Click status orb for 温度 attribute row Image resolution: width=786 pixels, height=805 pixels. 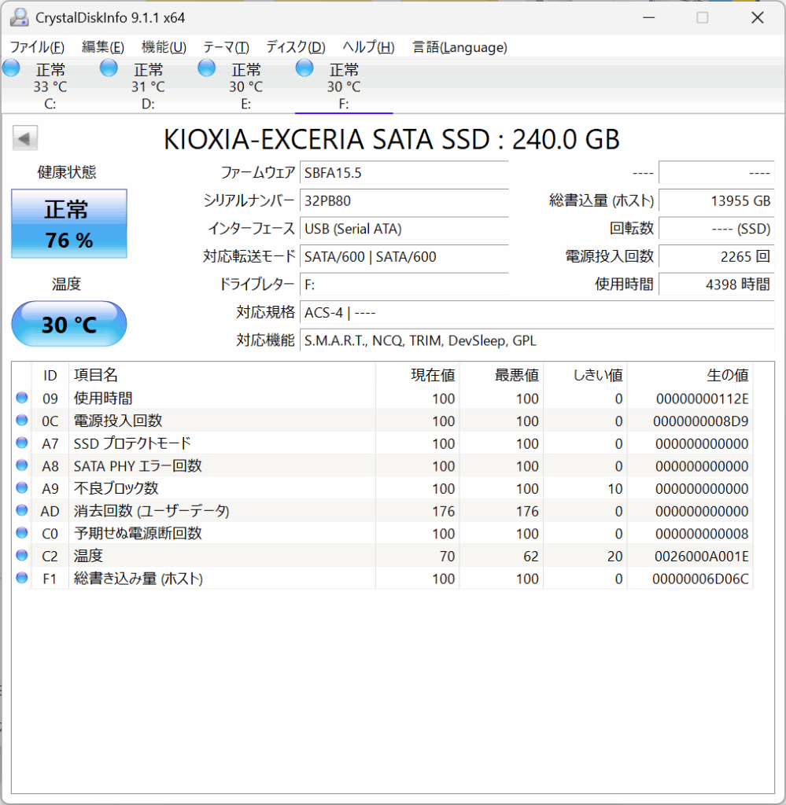(21, 556)
